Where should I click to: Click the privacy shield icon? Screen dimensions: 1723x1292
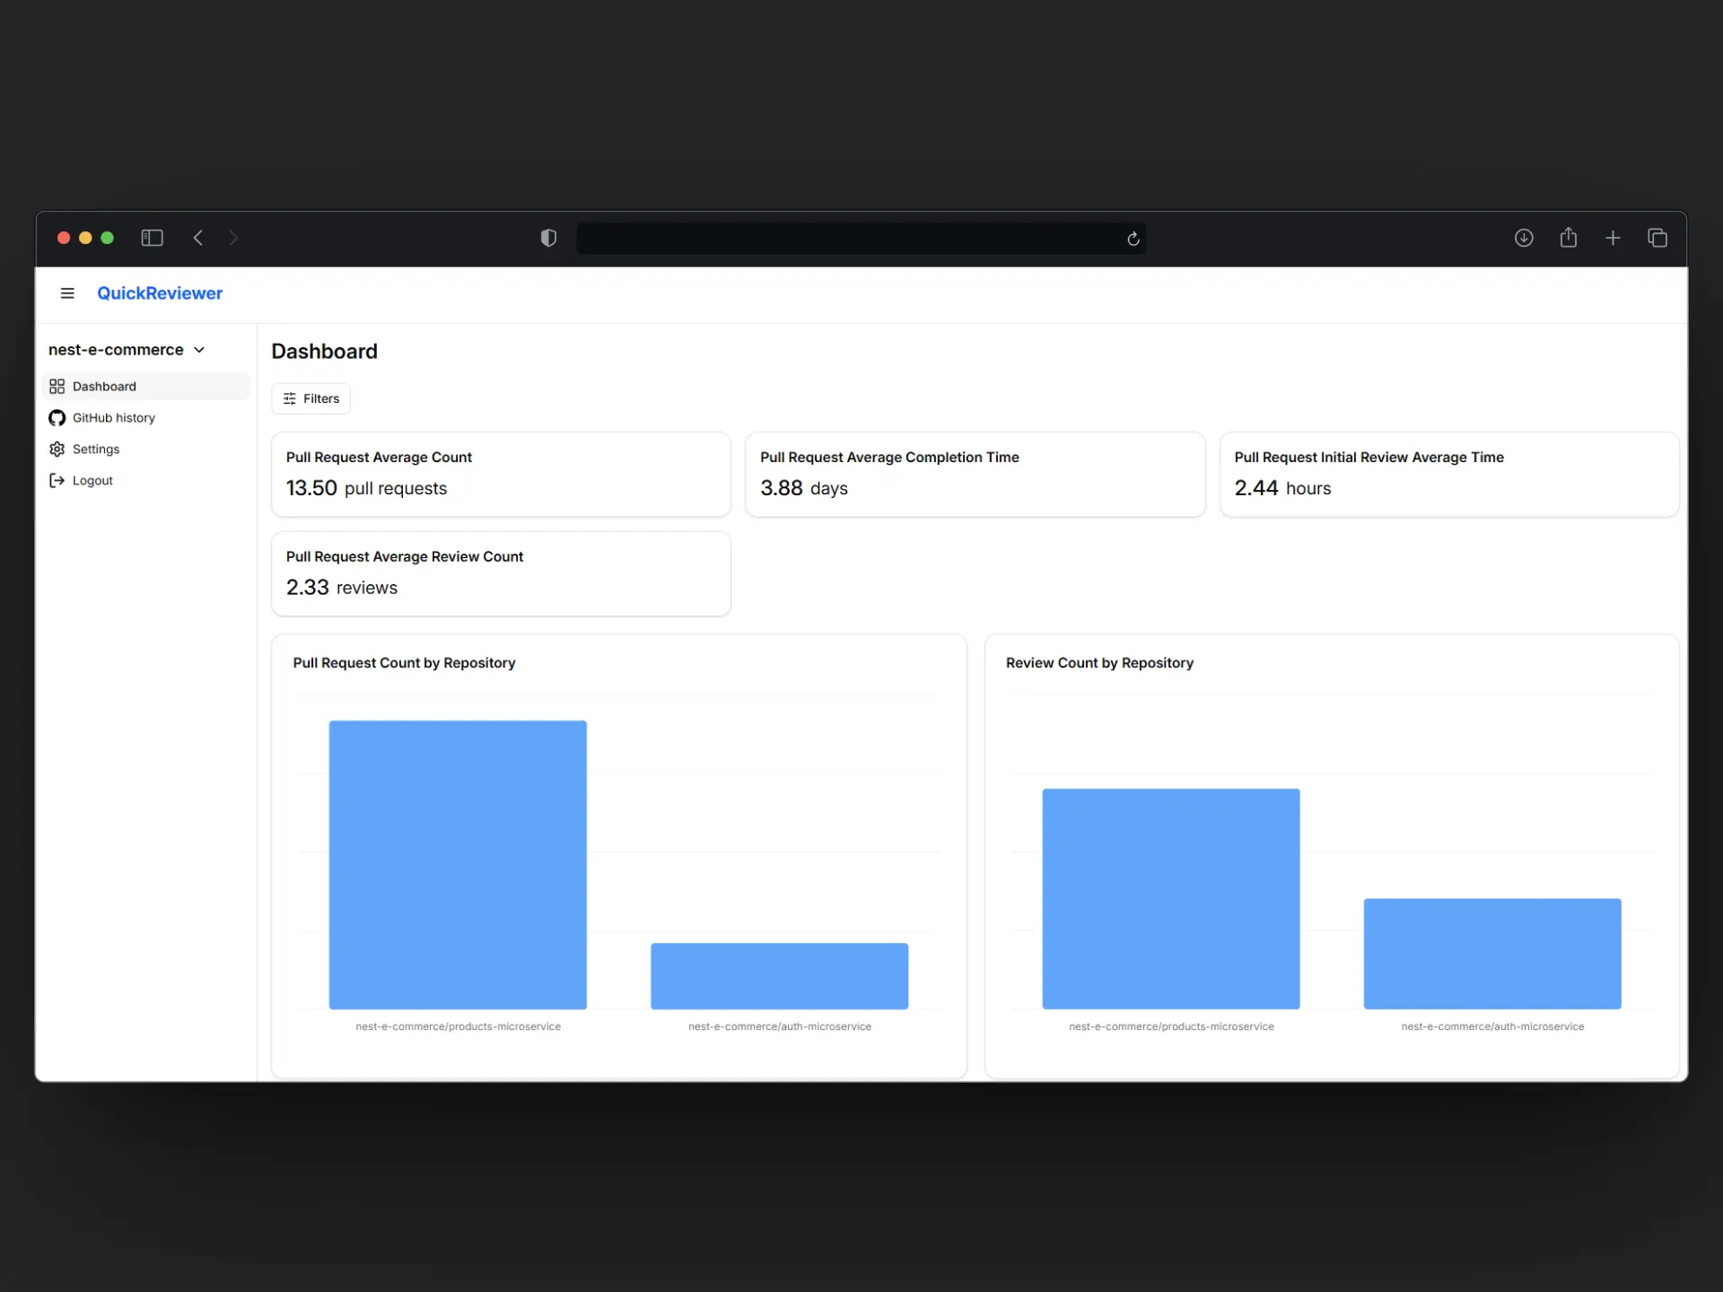(548, 238)
